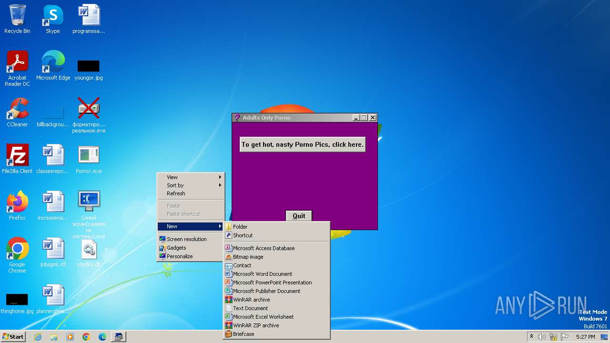Select the php5ts.dll file icon

[x=89, y=252]
